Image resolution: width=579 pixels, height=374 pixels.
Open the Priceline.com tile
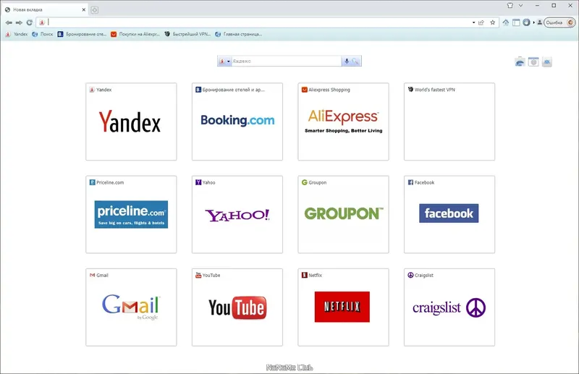pyautogui.click(x=131, y=215)
